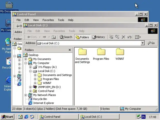Open the Address bar dropdown arrow
This screenshot has width=160, height=120.
(142, 43)
